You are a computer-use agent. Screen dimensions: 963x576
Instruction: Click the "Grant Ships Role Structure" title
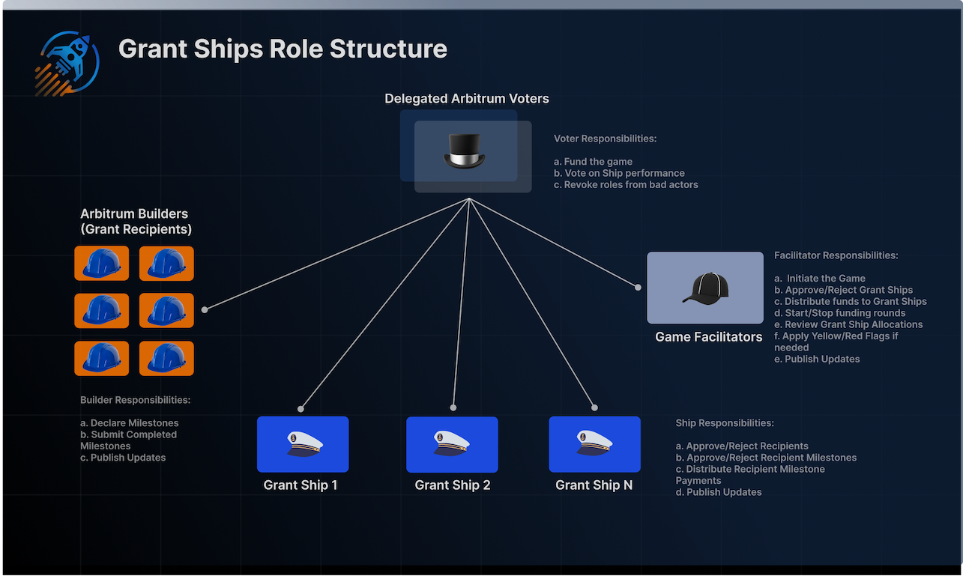tap(283, 49)
